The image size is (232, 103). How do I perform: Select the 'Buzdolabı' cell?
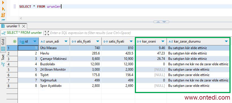[x=54, y=64]
